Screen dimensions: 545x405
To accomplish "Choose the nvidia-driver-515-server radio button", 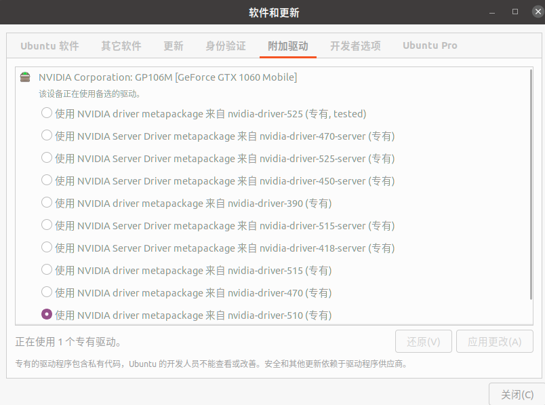I will coord(47,225).
